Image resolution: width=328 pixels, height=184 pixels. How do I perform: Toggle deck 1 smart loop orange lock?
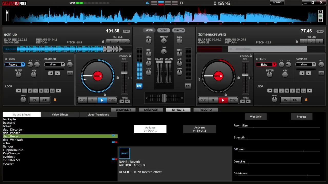point(55,99)
